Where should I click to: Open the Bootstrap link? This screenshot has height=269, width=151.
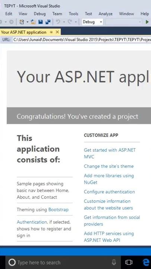point(59,210)
